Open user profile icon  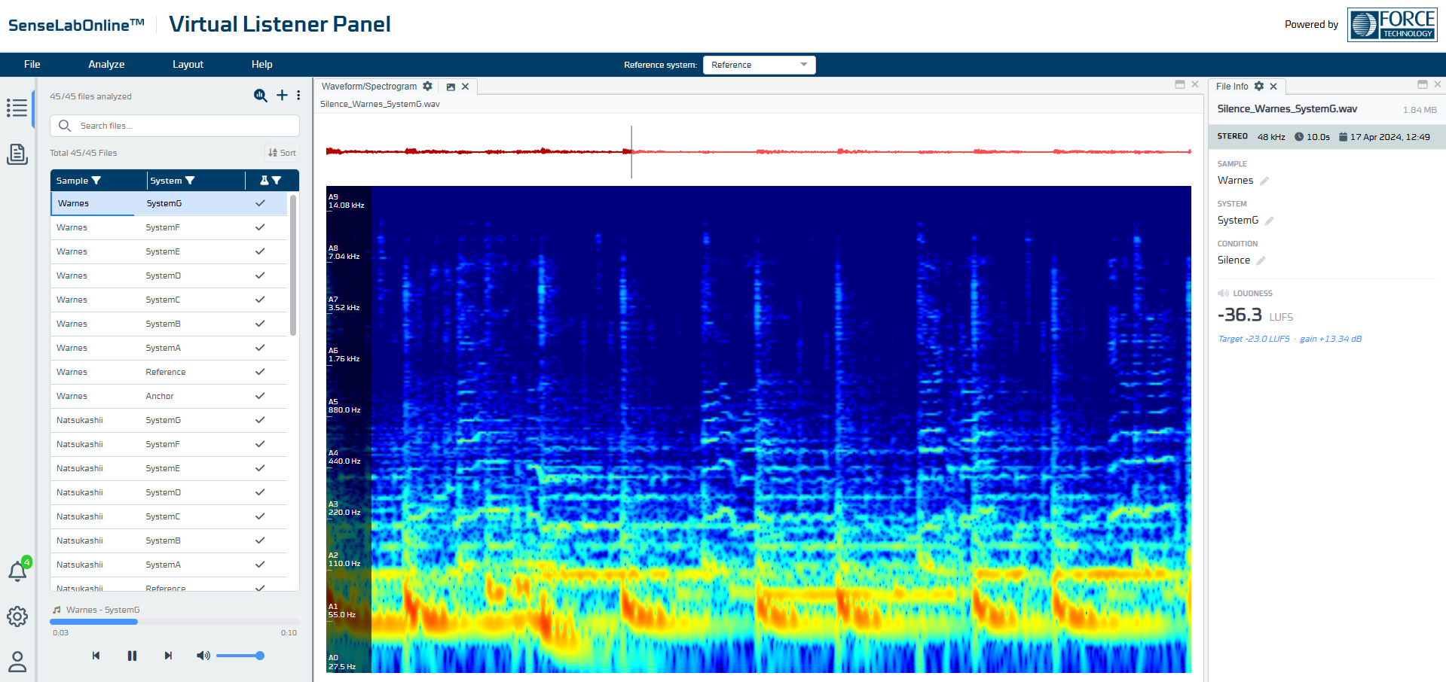[x=17, y=662]
